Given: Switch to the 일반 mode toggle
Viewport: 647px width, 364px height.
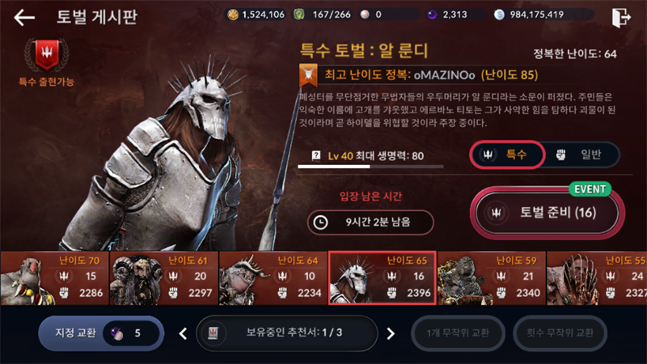Looking at the screenshot, I should [581, 154].
